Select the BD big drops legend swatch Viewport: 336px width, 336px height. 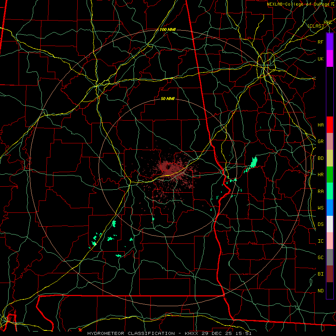[330, 158]
